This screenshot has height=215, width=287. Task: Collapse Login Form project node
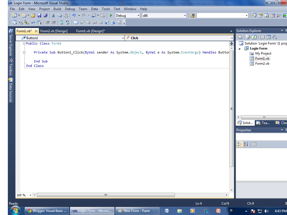point(239,49)
